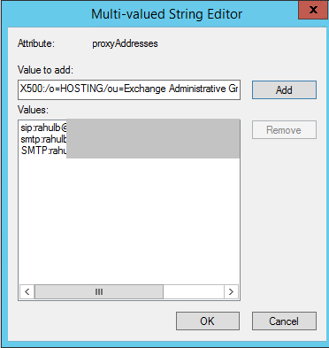Select the uppercase SMTP:rahu value entry
Screen dimensions: 329x348
point(43,151)
